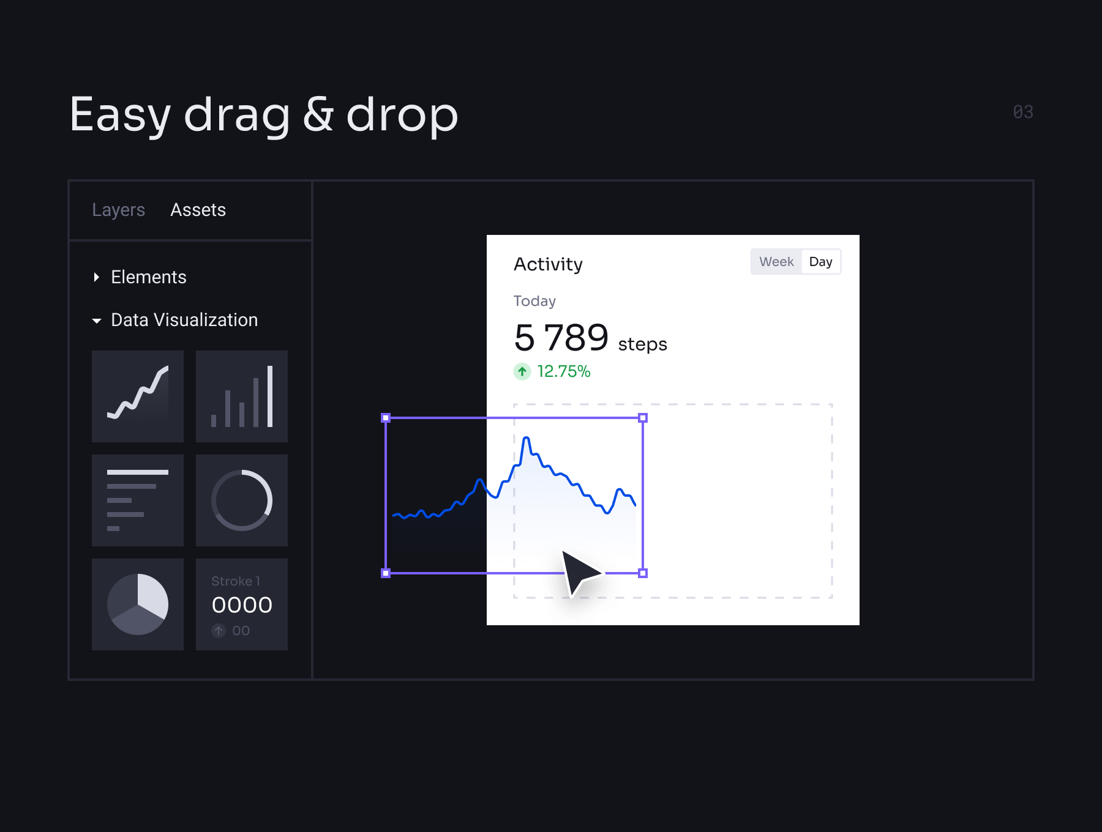
Task: Click the green up-arrow trend icon
Action: point(522,371)
